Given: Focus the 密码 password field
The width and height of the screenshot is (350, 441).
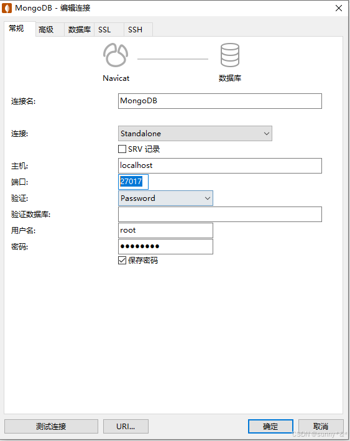Looking at the screenshot, I should pos(165,247).
